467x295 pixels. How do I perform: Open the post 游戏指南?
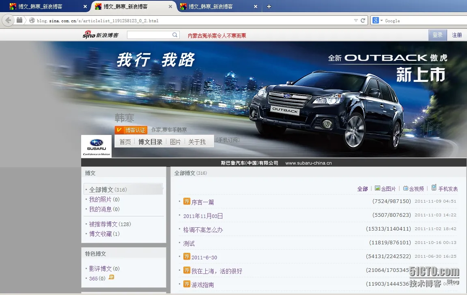202,285
